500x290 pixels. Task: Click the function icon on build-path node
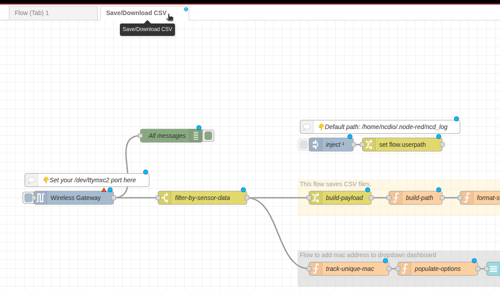pos(396,198)
